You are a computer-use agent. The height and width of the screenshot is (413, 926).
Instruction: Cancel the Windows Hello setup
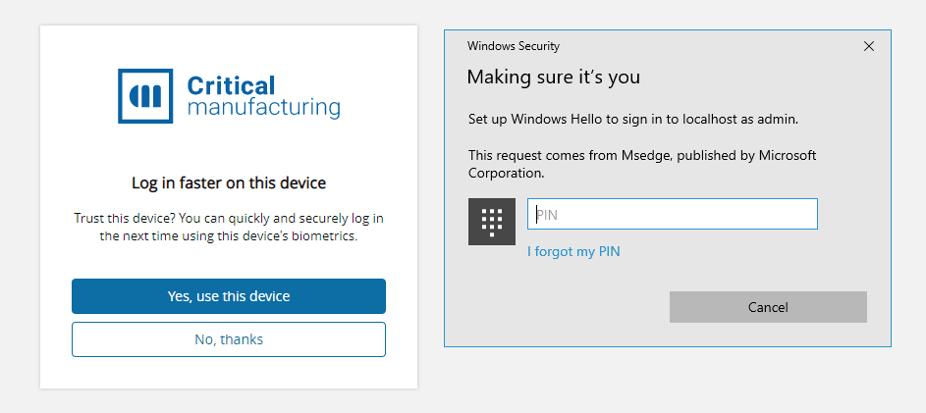768,307
